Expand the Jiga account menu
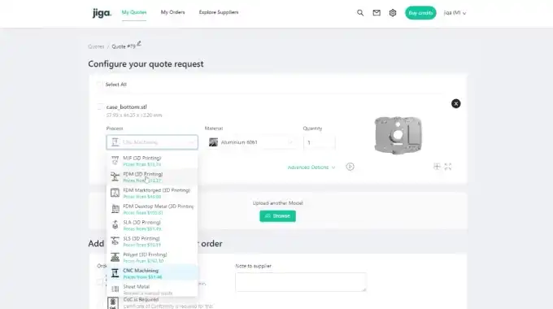 455,13
